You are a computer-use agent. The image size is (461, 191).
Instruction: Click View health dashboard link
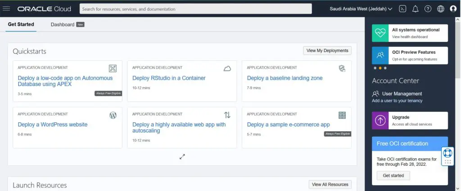point(410,37)
